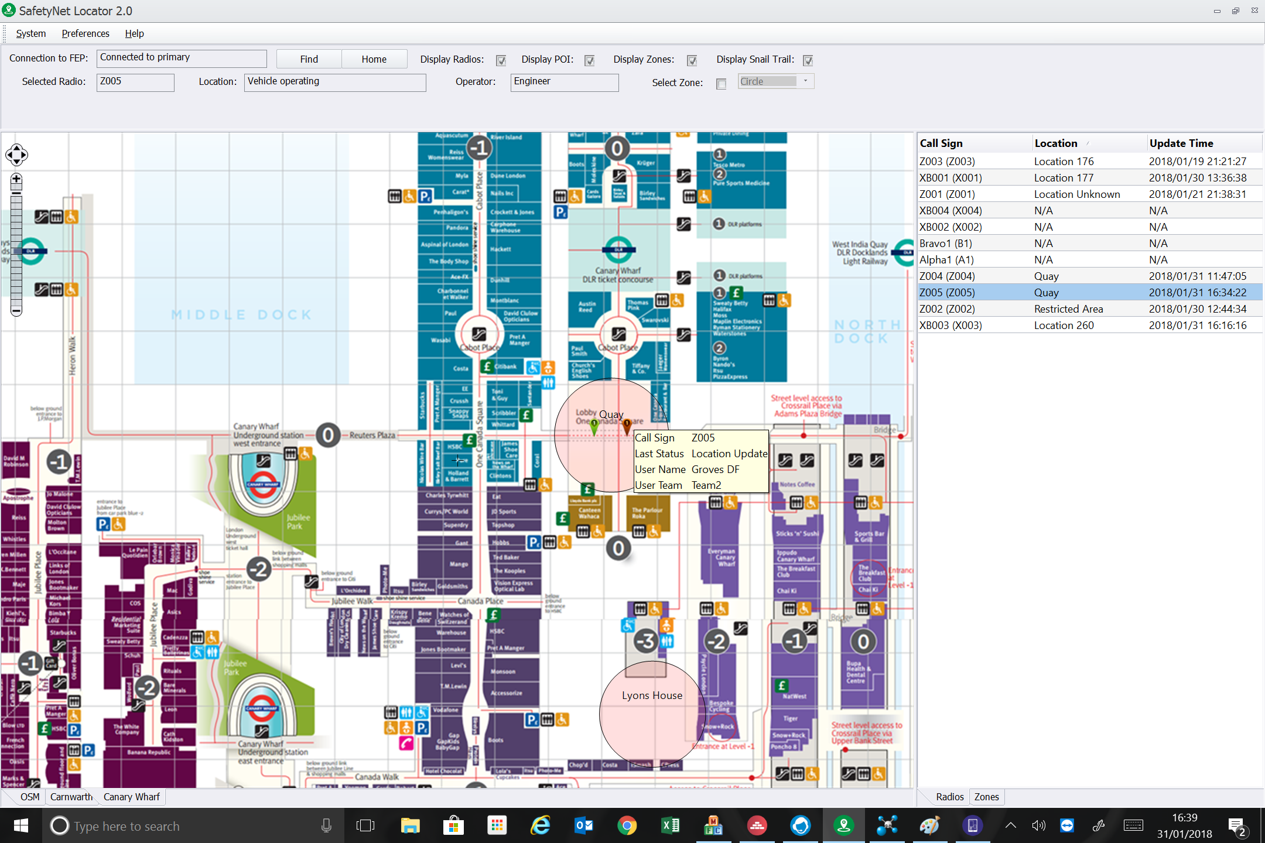Viewport: 1265px width, 843px height.
Task: Click the map pan navigation control
Action: 16,155
